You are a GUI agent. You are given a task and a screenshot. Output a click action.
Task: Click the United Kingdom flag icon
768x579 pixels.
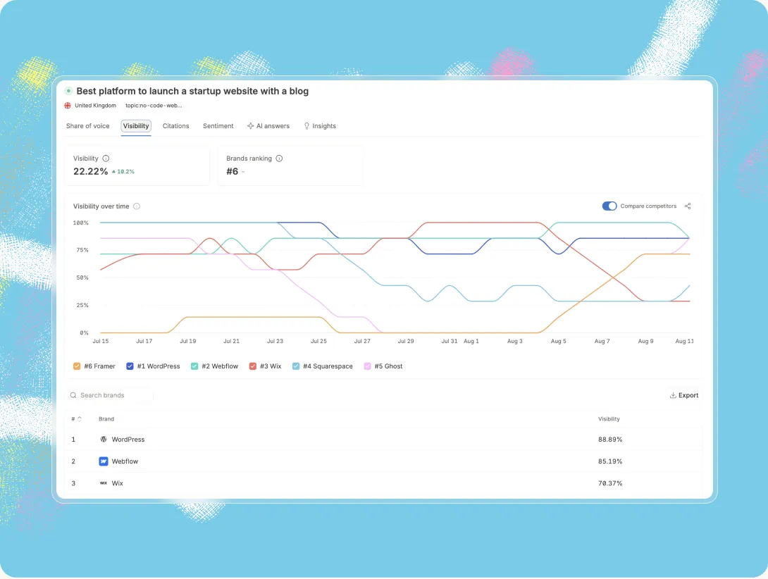pyautogui.click(x=68, y=106)
